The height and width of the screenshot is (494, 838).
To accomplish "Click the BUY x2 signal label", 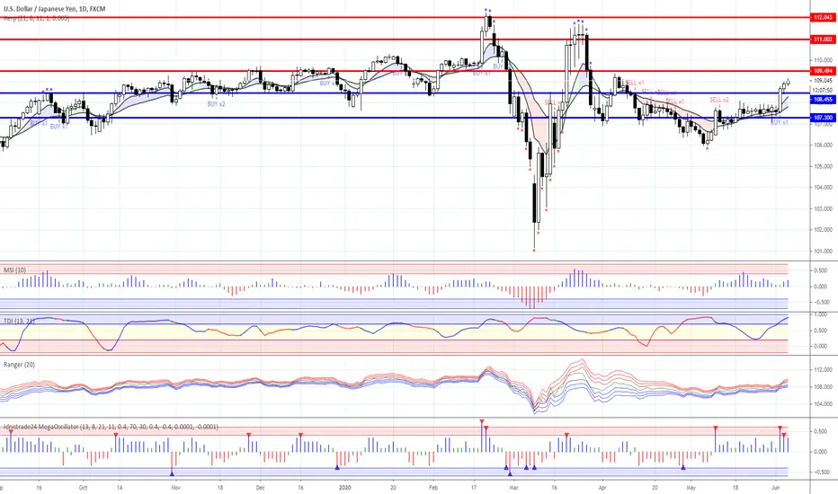I will pyautogui.click(x=217, y=104).
